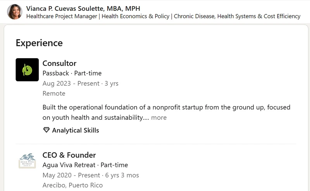Click the May 2020 - Present date line

pos(91,175)
